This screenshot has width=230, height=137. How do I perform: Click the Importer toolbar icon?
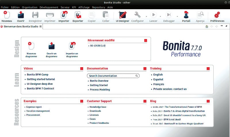pos(64,15)
